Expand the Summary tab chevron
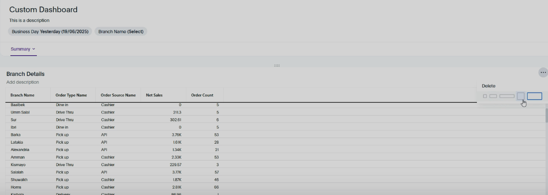548x195 pixels. [x=34, y=49]
